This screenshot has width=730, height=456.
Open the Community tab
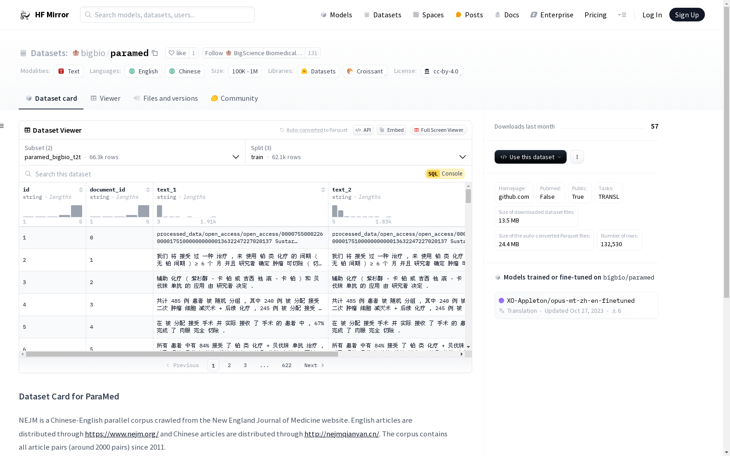point(235,98)
